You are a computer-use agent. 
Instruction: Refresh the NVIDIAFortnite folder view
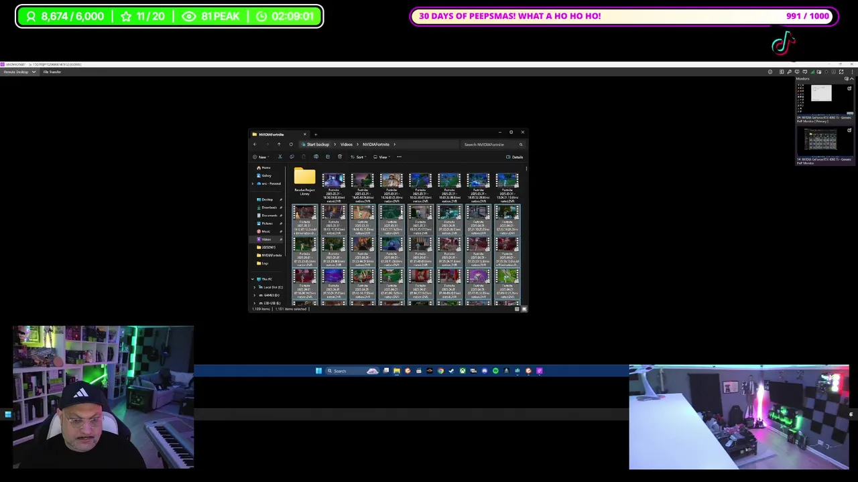[291, 144]
